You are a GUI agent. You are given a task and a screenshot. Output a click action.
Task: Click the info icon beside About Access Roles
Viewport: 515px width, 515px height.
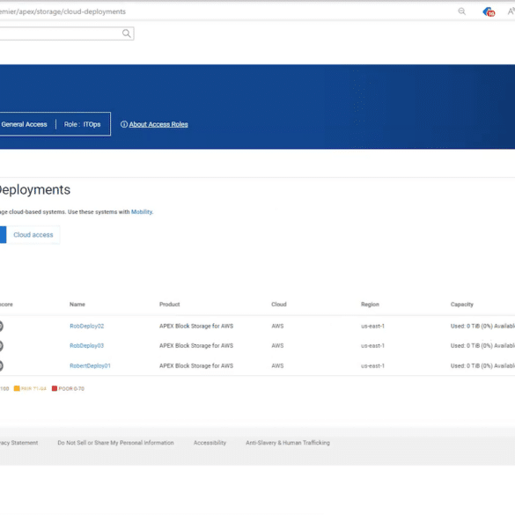coord(124,124)
